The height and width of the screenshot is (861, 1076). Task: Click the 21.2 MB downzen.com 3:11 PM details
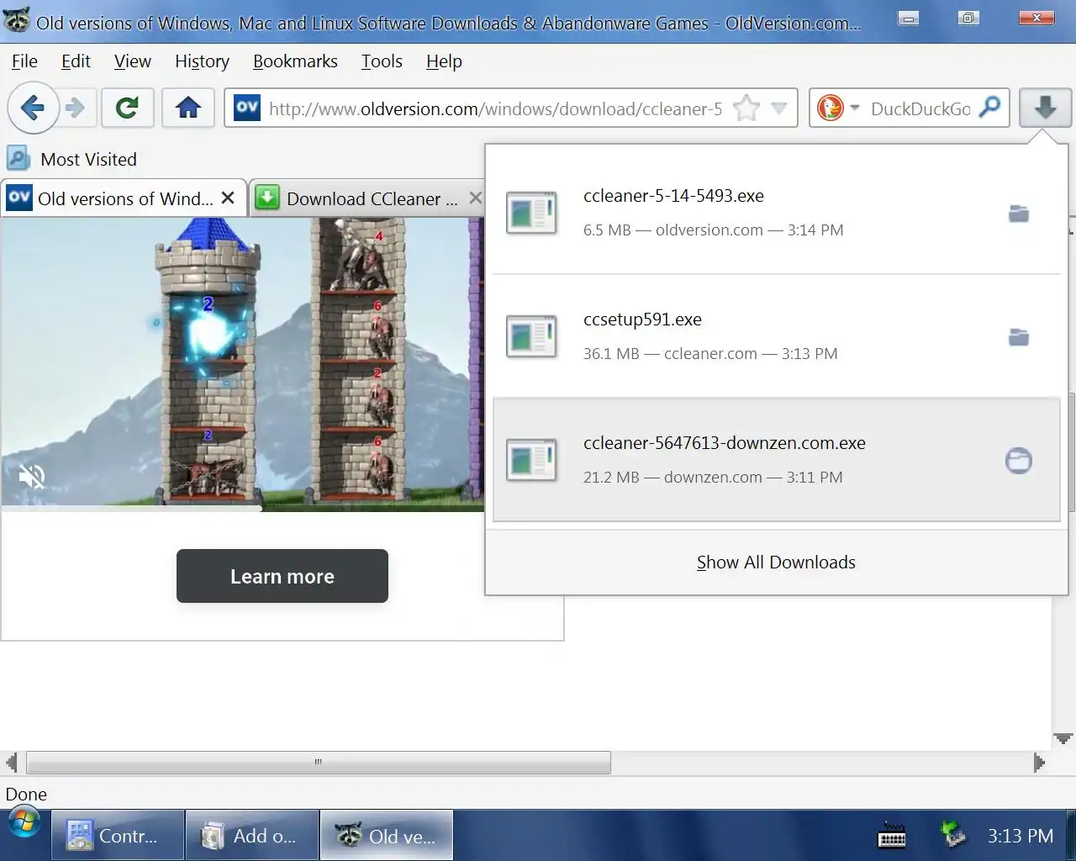(713, 477)
